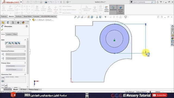The height and width of the screenshot is (98, 174).
Task: Switch to the Features tab
Action: pyautogui.click(x=4, y=16)
